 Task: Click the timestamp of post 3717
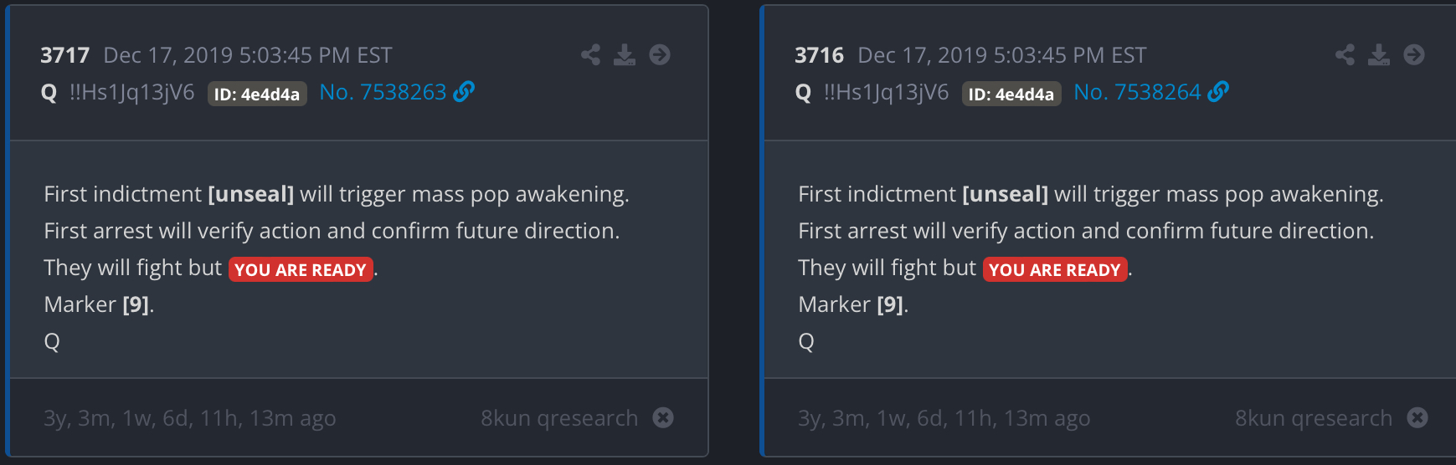tap(247, 55)
